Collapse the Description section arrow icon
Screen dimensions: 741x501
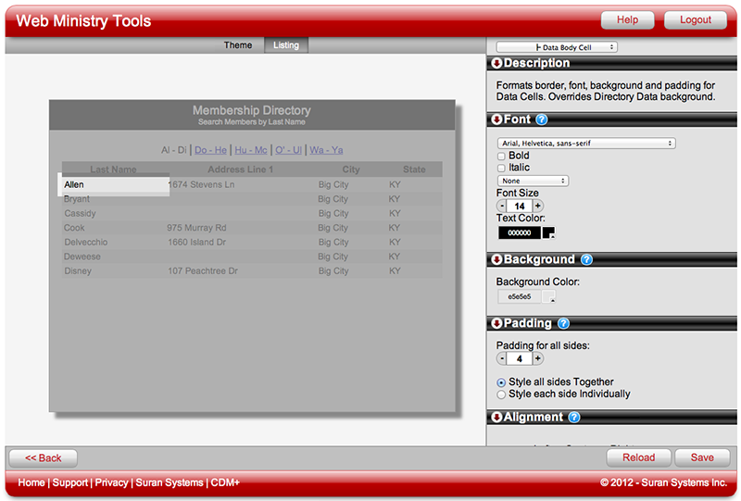pyautogui.click(x=496, y=64)
